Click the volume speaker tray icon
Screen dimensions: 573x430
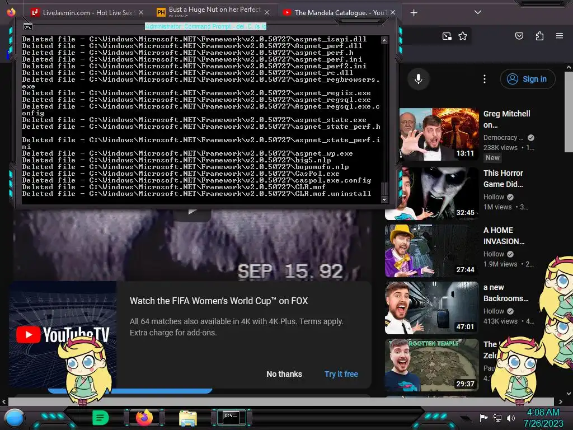[x=511, y=418]
